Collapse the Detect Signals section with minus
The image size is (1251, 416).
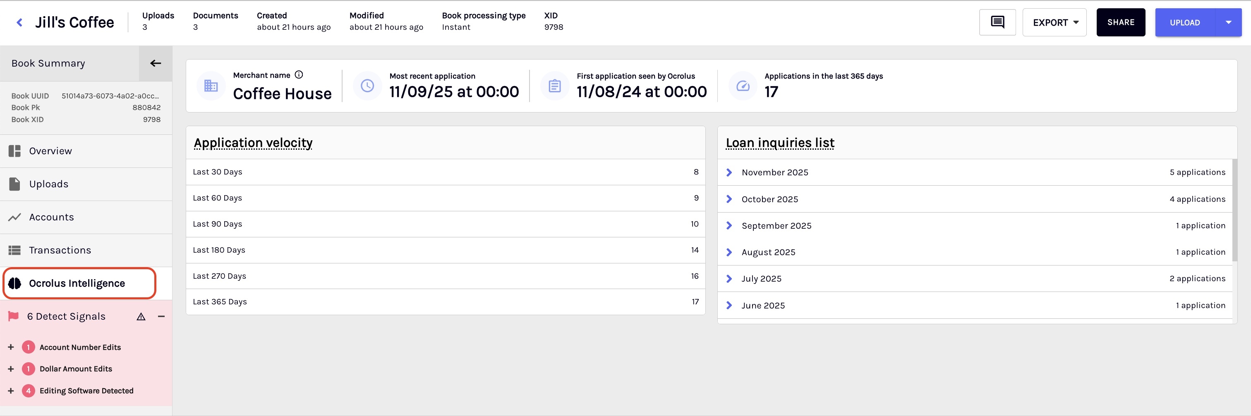click(x=161, y=316)
